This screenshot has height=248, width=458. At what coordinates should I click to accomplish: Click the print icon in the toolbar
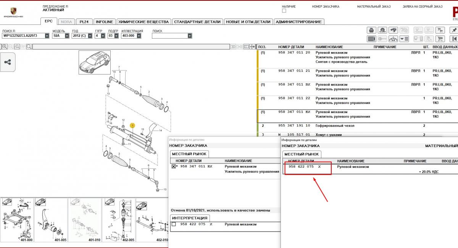(x=371, y=30)
